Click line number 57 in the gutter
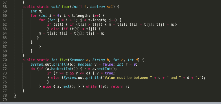The height and width of the screenshot is (104, 221). [5, 2]
